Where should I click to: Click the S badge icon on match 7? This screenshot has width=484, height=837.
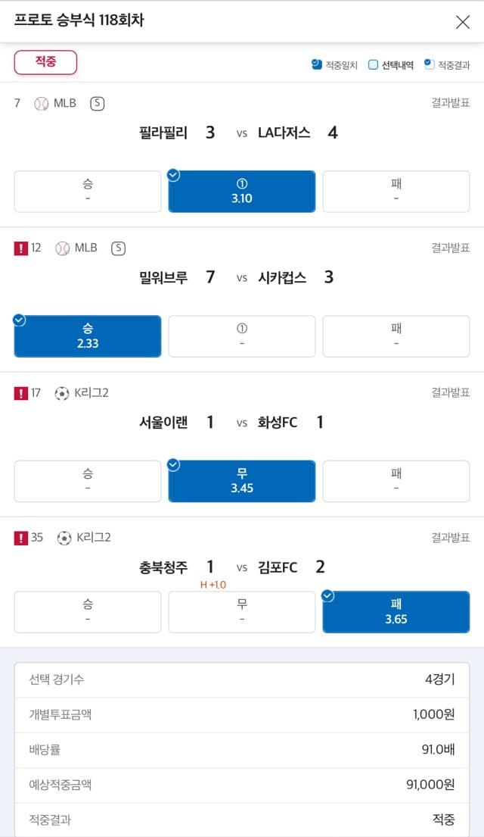click(97, 104)
